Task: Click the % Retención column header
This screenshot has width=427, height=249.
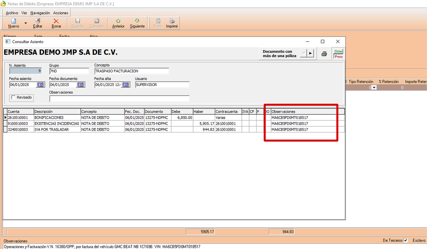Action: 390,82
